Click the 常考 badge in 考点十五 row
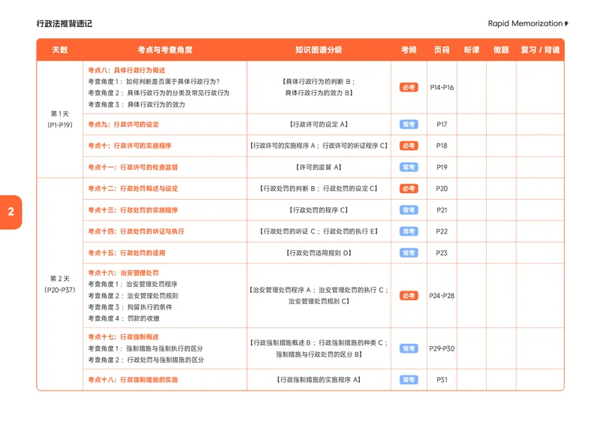 pos(409,253)
